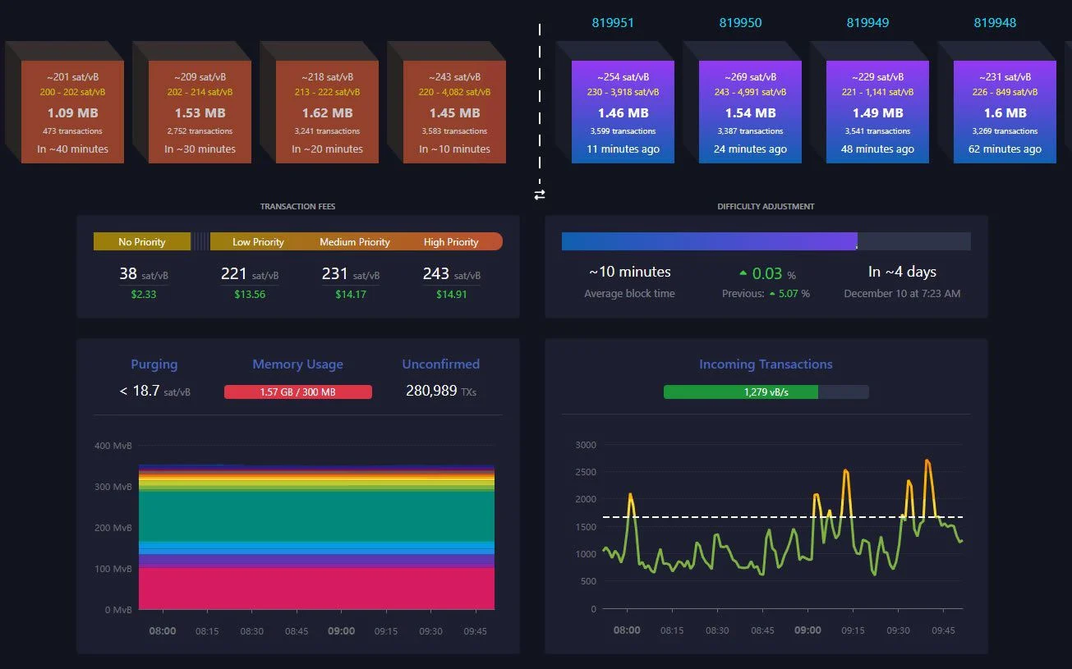Select pending block arriving in ~40 minutes
Image resolution: width=1072 pixels, height=669 pixels.
pyautogui.click(x=72, y=112)
